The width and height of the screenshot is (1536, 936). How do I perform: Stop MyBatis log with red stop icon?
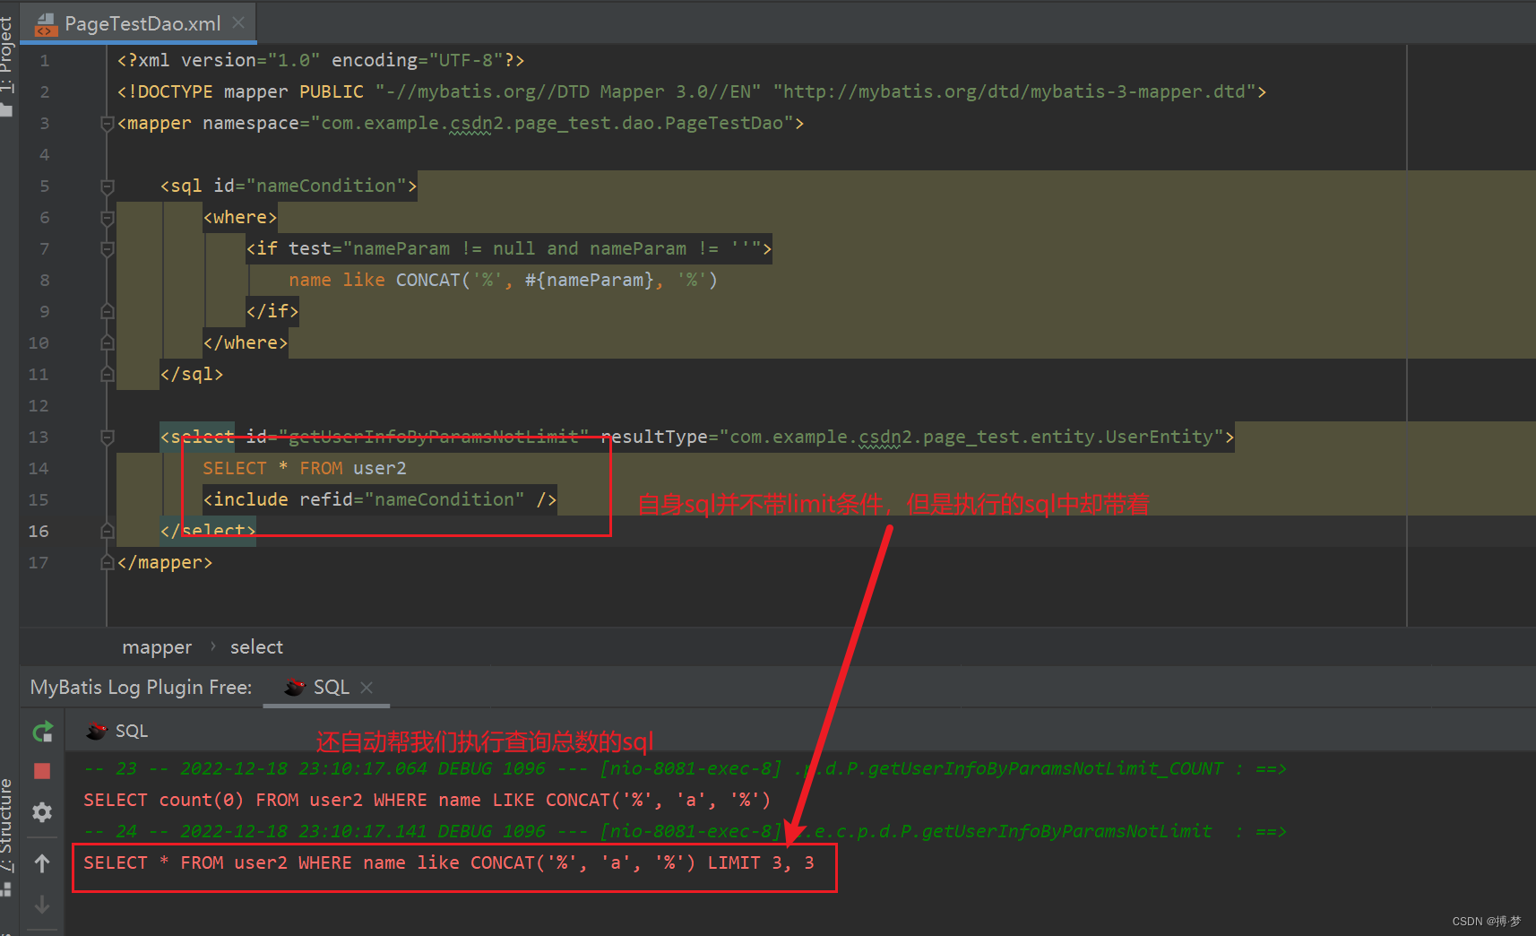tap(42, 771)
